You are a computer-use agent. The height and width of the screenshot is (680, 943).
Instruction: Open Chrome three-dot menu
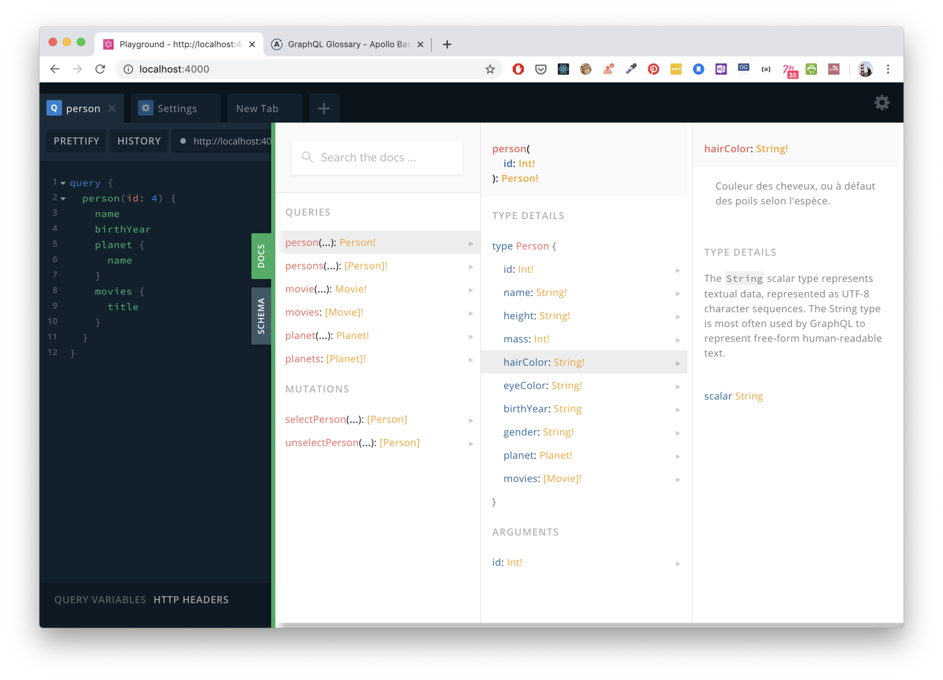pyautogui.click(x=888, y=69)
